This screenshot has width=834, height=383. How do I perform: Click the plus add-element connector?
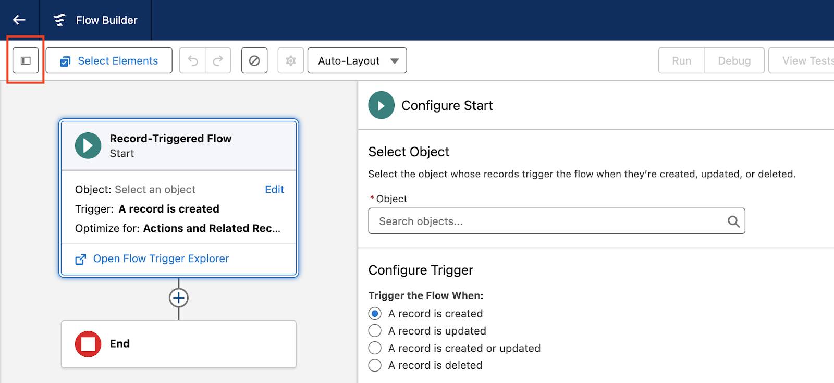(179, 298)
